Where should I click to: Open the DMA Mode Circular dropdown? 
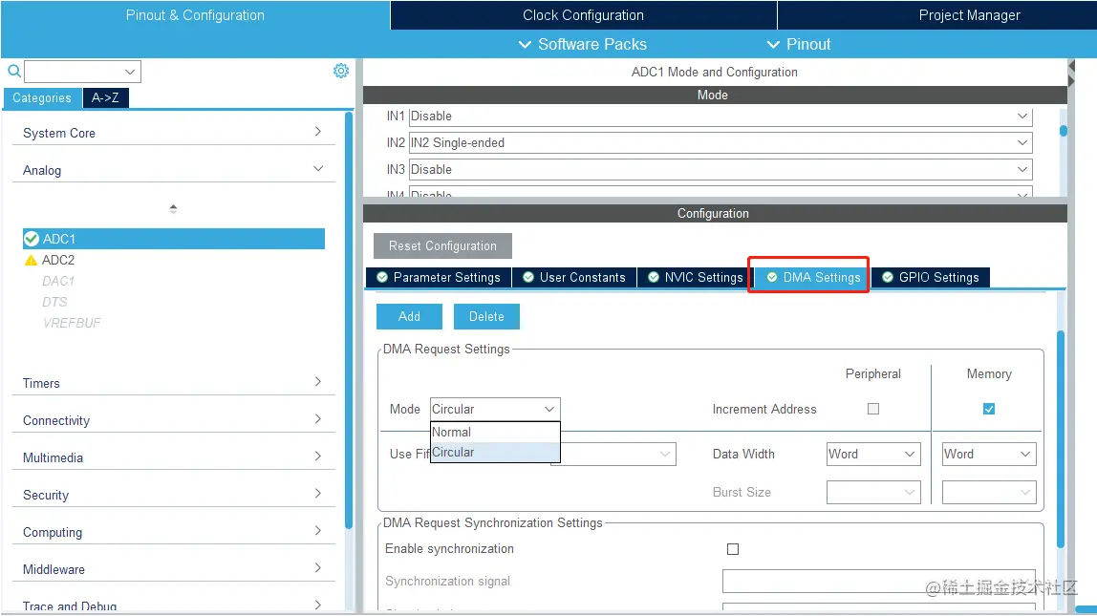coord(495,409)
